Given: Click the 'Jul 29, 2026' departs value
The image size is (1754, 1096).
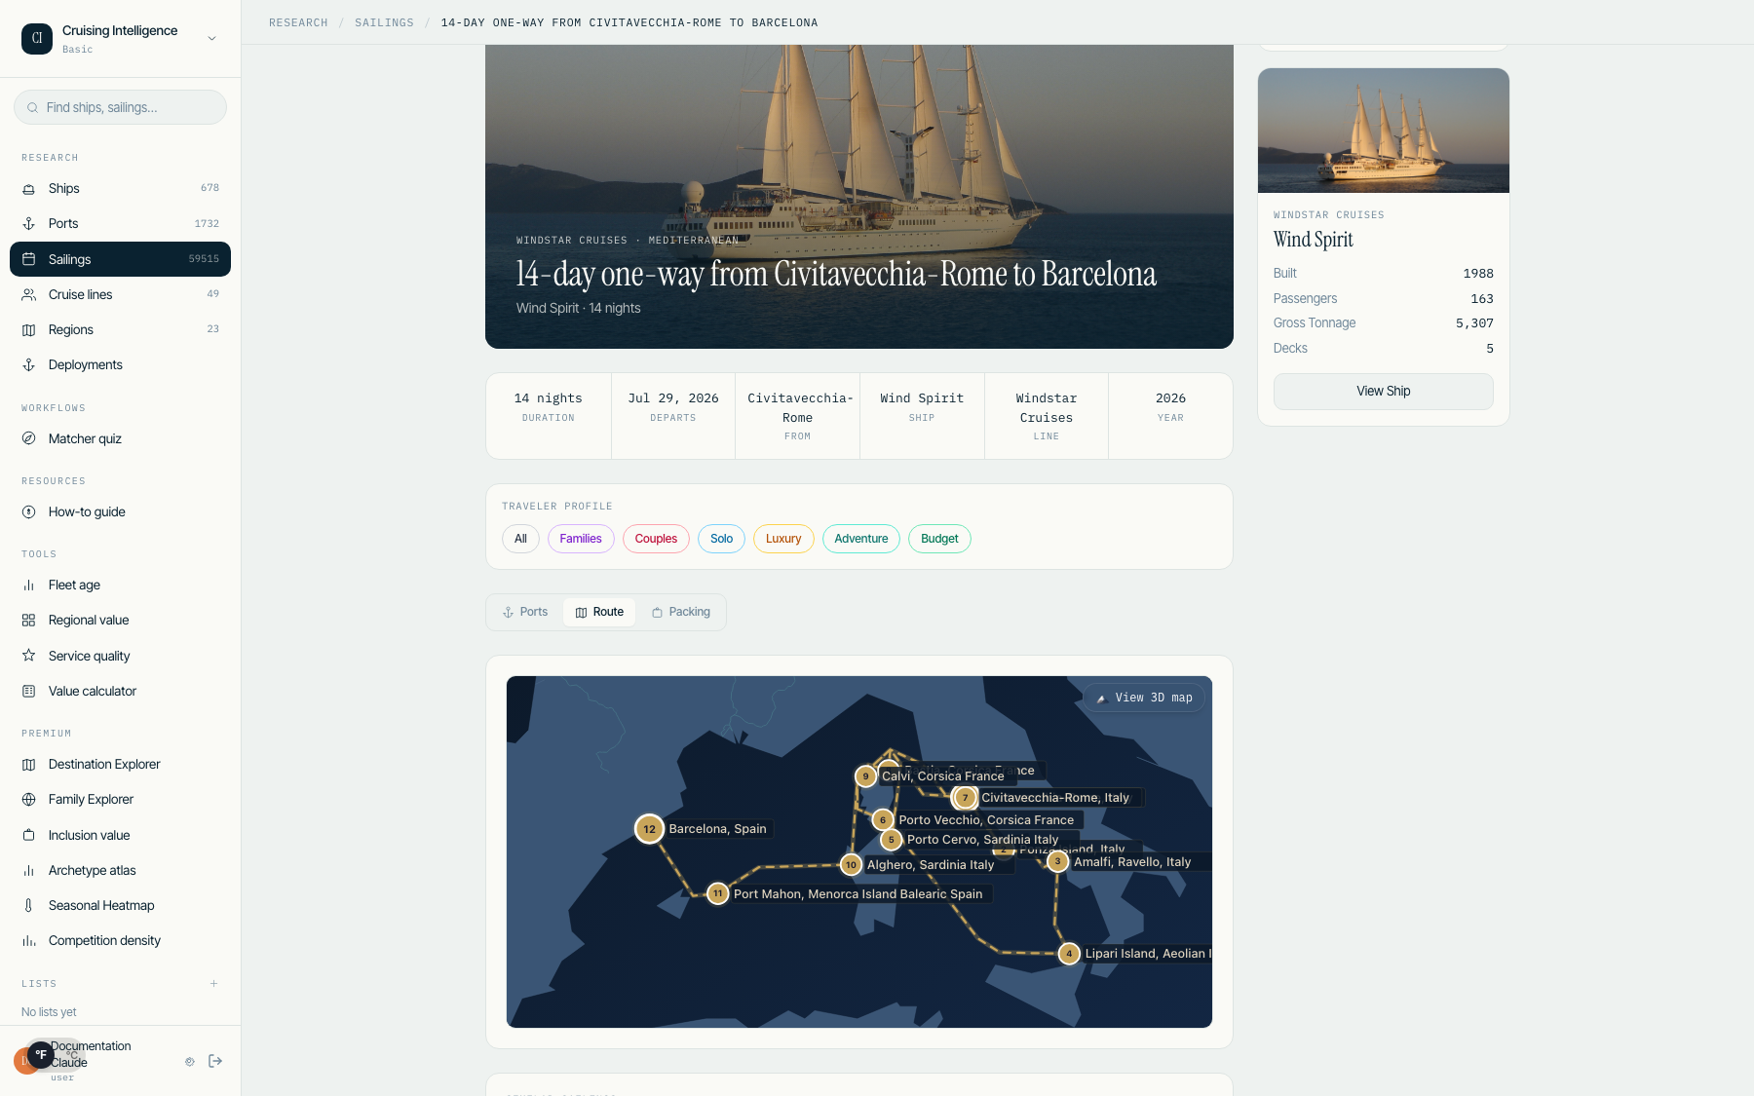Looking at the screenshot, I should pyautogui.click(x=673, y=398).
